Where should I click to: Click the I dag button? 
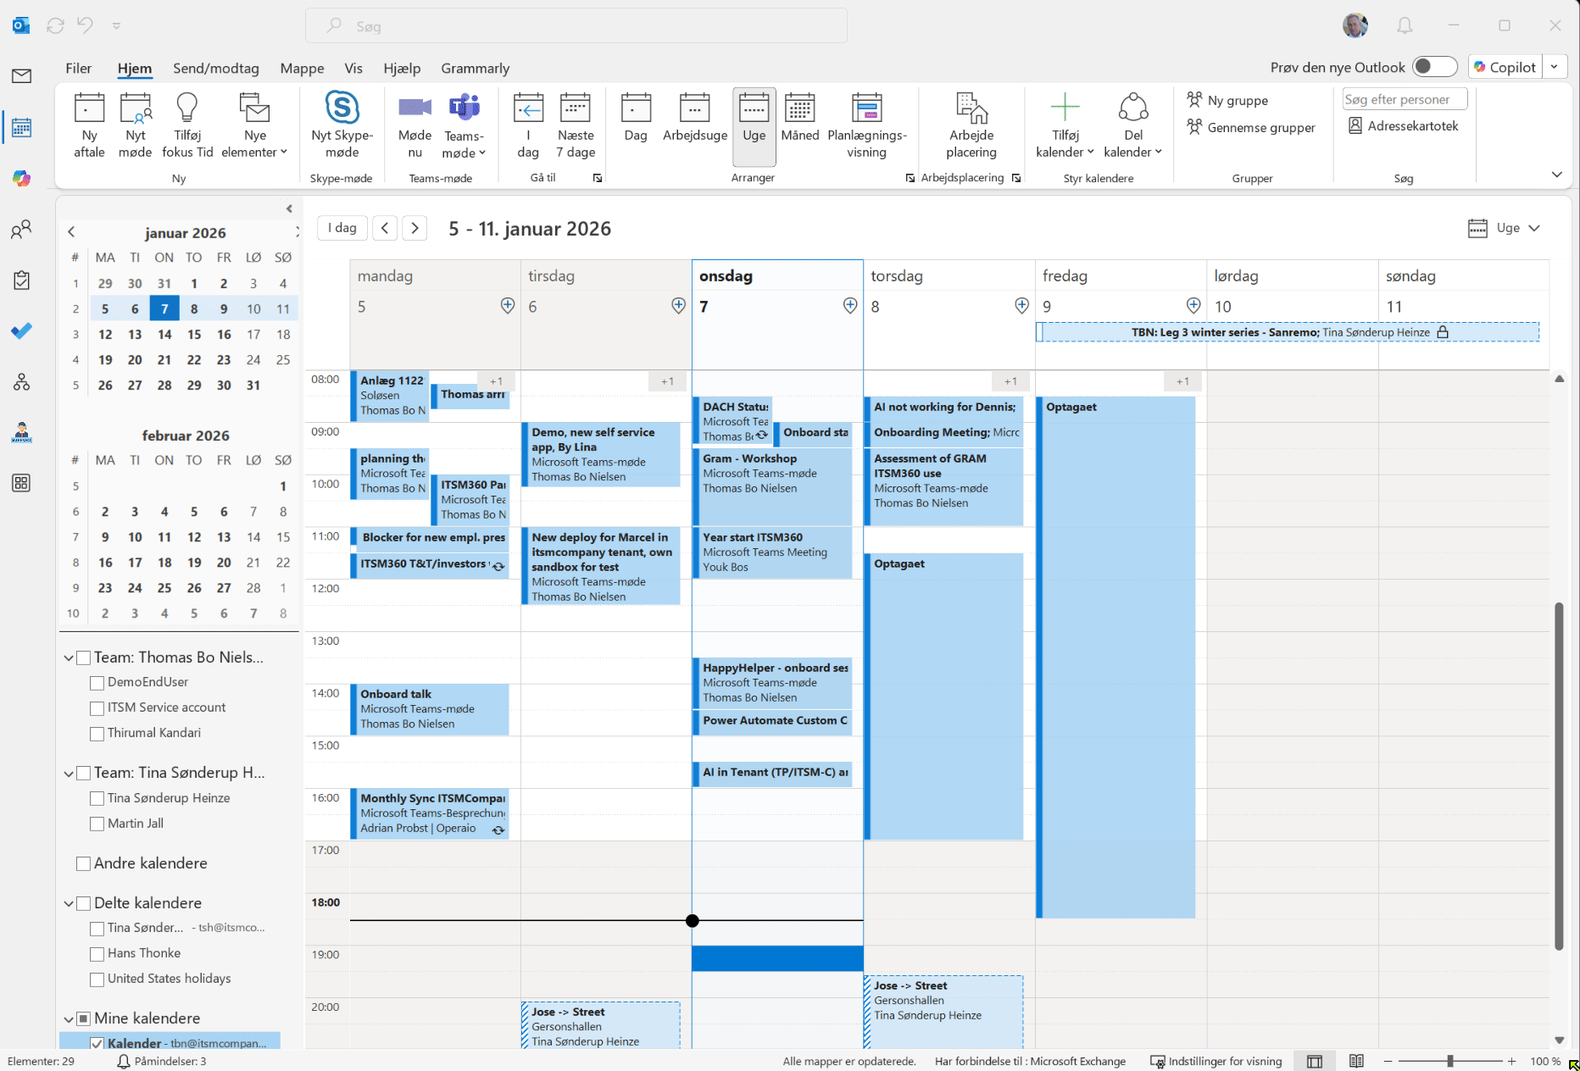[x=342, y=228]
